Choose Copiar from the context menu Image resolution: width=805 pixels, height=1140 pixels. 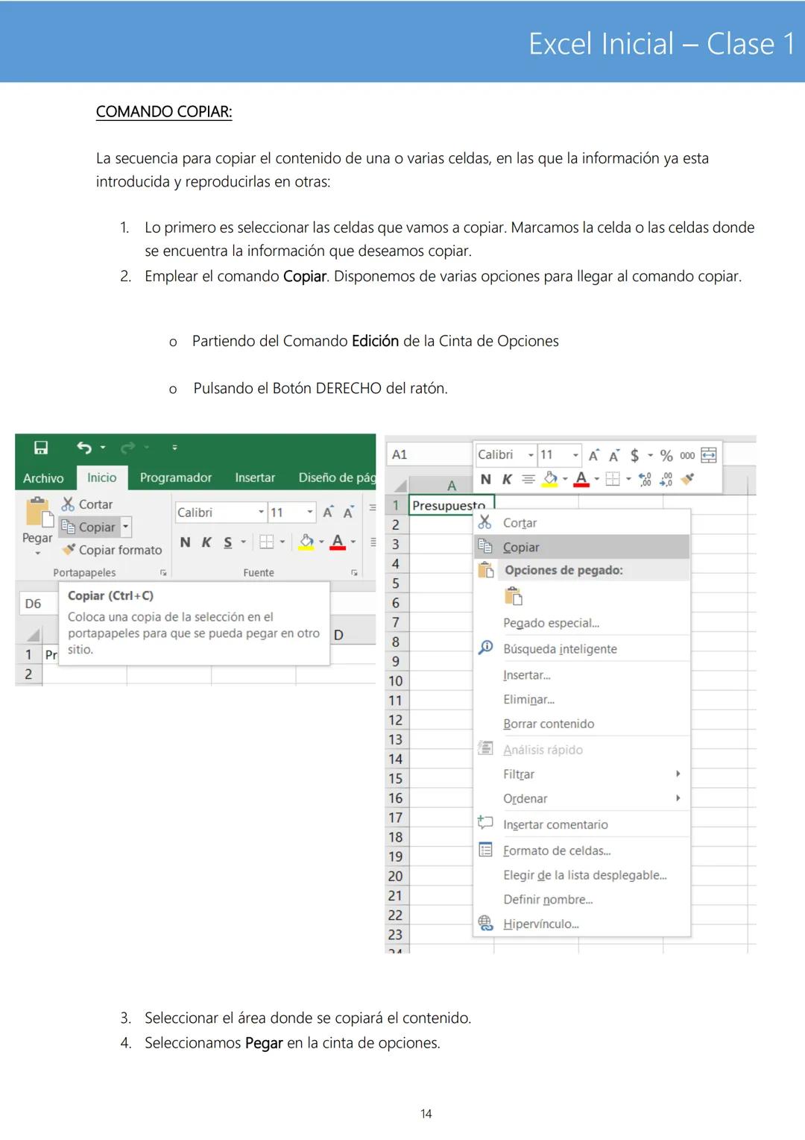522,547
